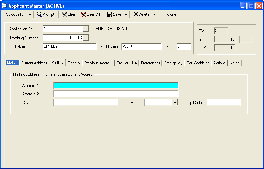Click the Prompt magnifier icon
The height and width of the screenshot is (169, 264).
(x=40, y=14)
